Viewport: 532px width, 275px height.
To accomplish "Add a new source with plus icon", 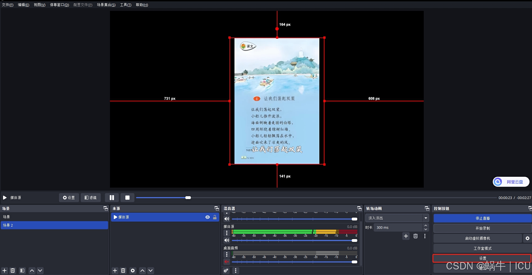I will tap(115, 270).
